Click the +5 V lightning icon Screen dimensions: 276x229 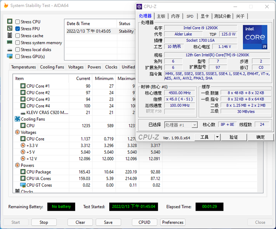tap(23, 152)
